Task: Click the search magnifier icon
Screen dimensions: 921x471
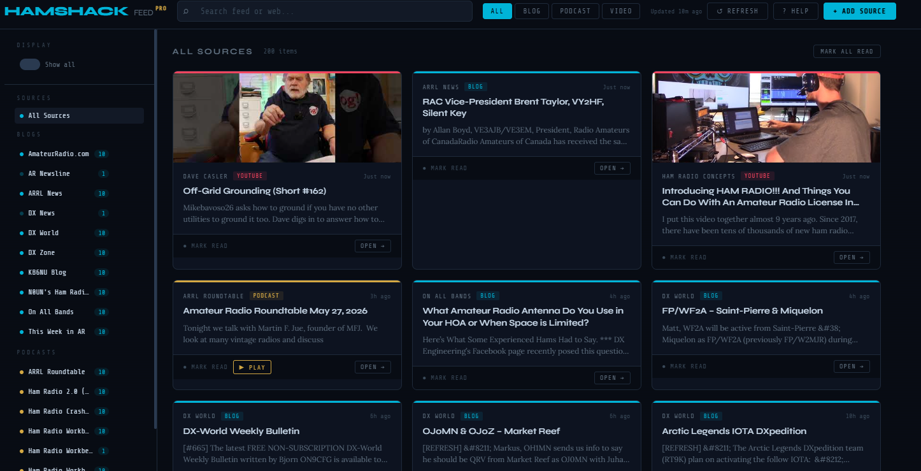Action: pos(186,11)
